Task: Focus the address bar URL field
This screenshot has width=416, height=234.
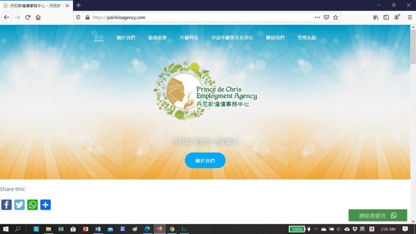Action: pyautogui.click(x=201, y=17)
